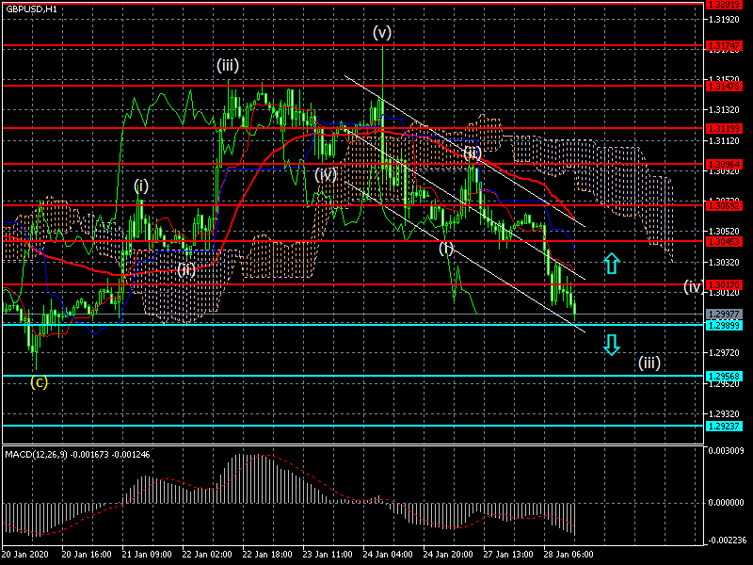Click the 1.31747 red price tag
The image size is (753, 565).
pos(724,45)
